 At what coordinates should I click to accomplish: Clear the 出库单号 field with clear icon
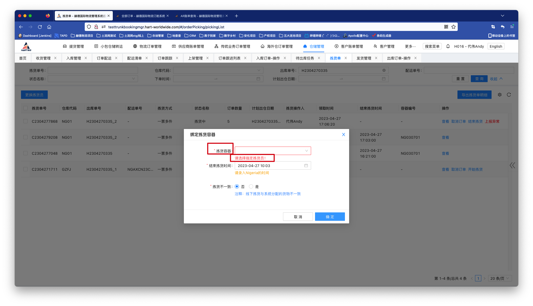tap(384, 70)
